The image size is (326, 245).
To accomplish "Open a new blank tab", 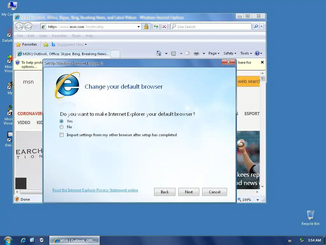I will click(115, 54).
